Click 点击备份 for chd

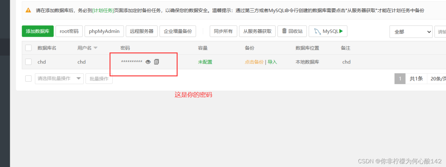254,62
